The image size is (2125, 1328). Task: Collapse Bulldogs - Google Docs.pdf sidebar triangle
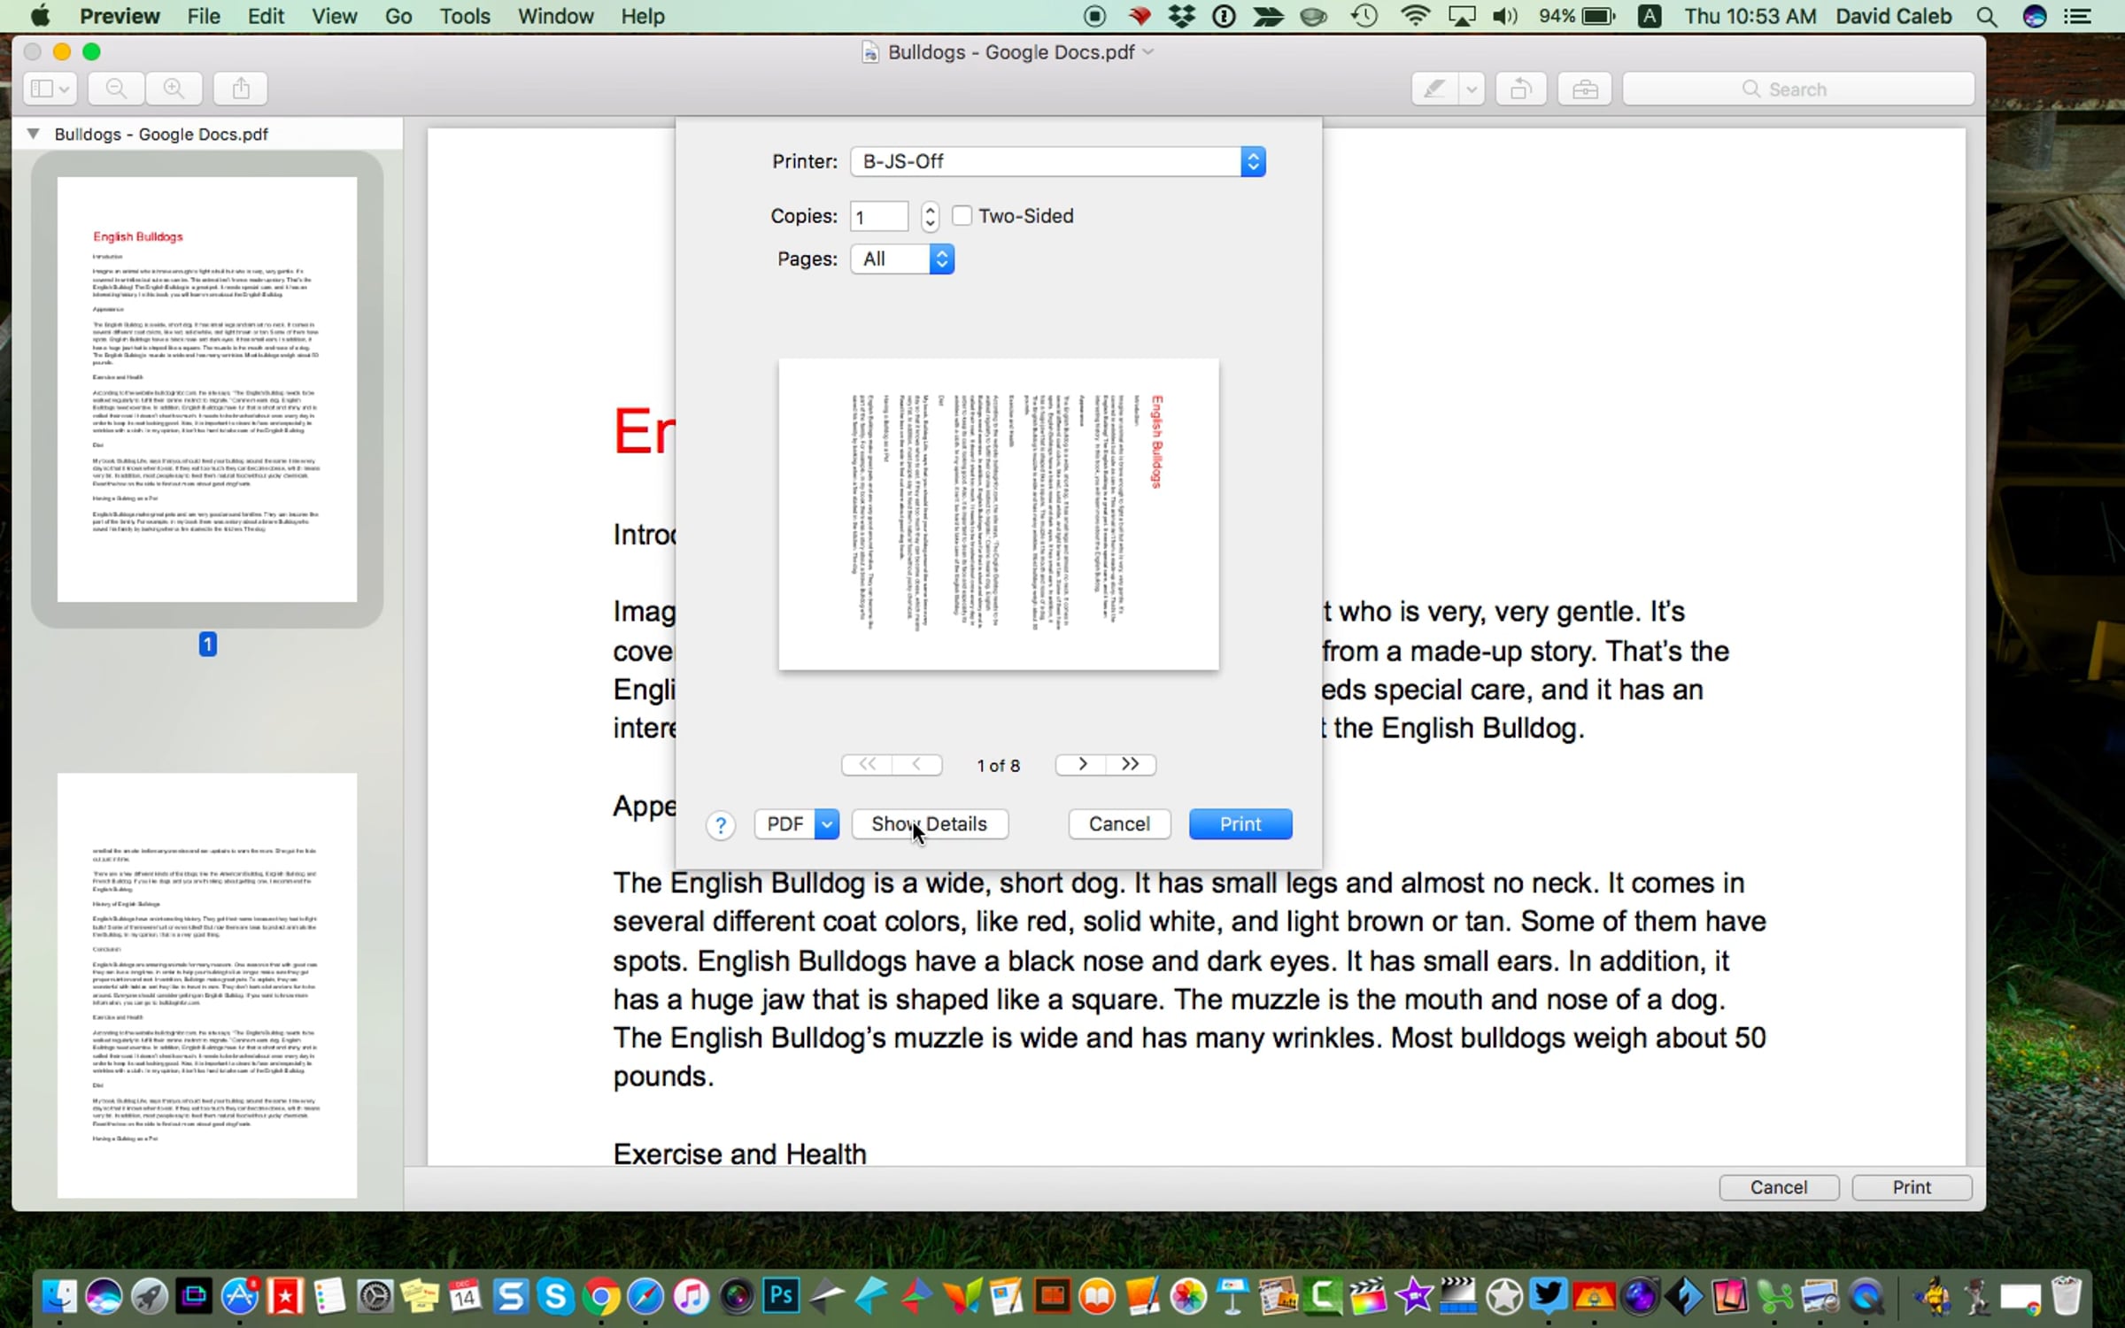pyautogui.click(x=33, y=134)
